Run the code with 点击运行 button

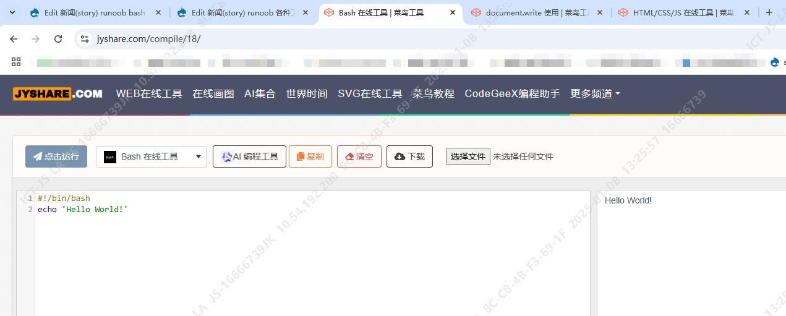(x=56, y=156)
